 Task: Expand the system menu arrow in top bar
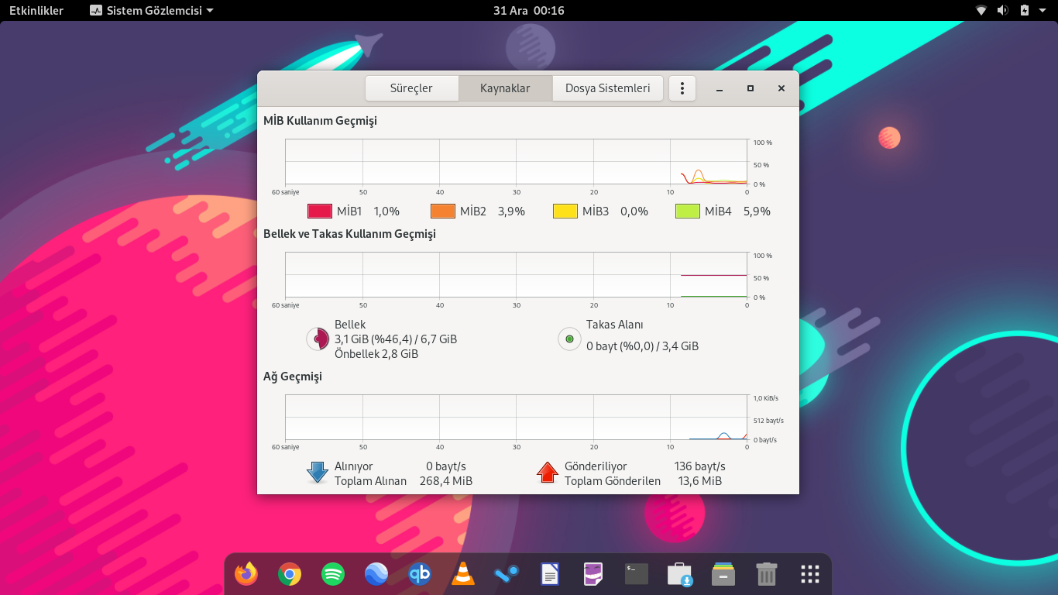(1043, 10)
